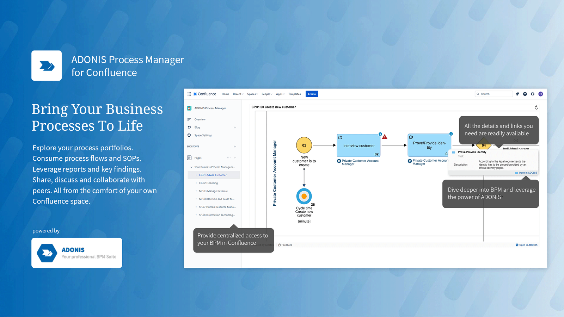Open the People dropdown menu
Viewport: 564px width, 317px height.
point(267,94)
